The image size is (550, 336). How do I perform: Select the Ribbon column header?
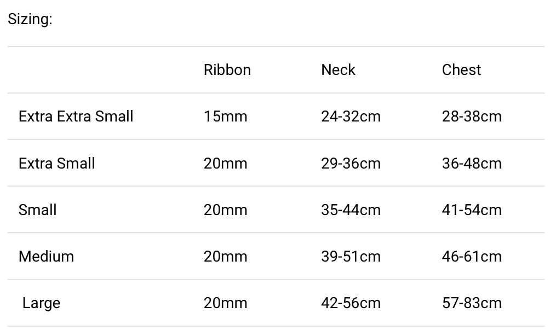[x=227, y=70]
